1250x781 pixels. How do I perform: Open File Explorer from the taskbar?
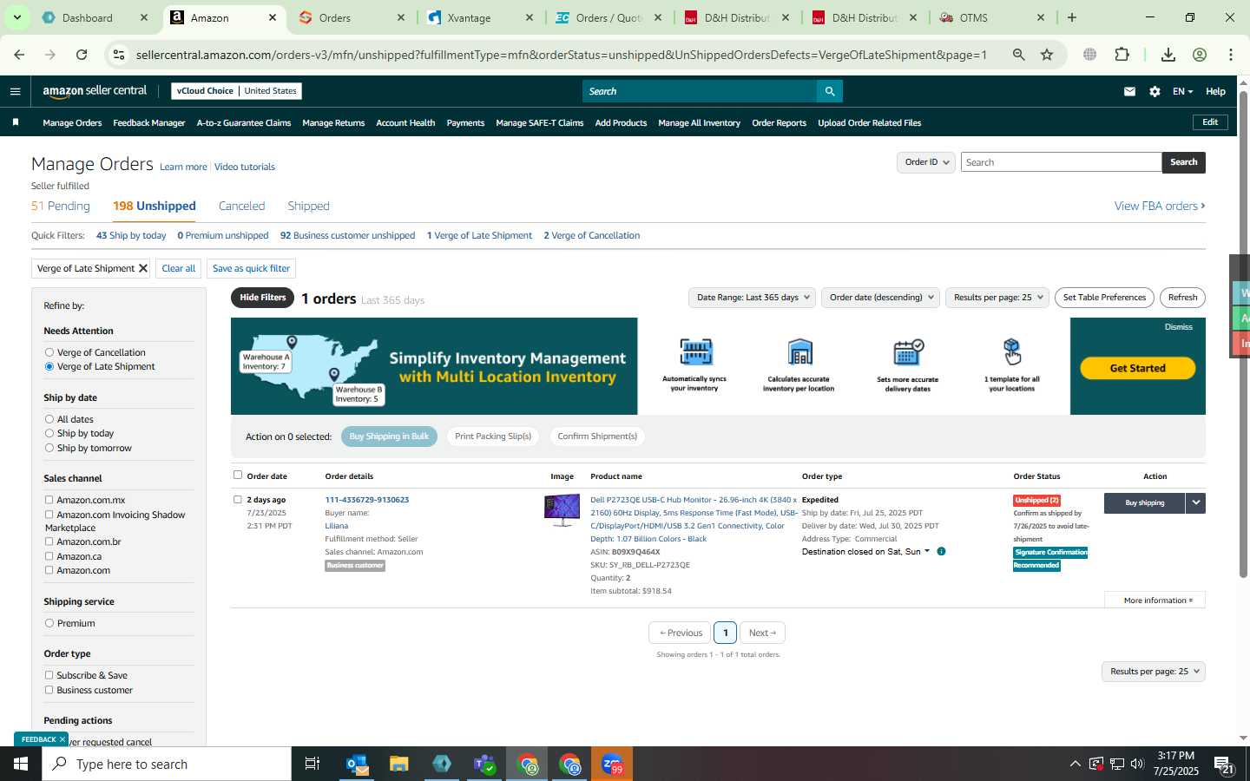(x=398, y=764)
